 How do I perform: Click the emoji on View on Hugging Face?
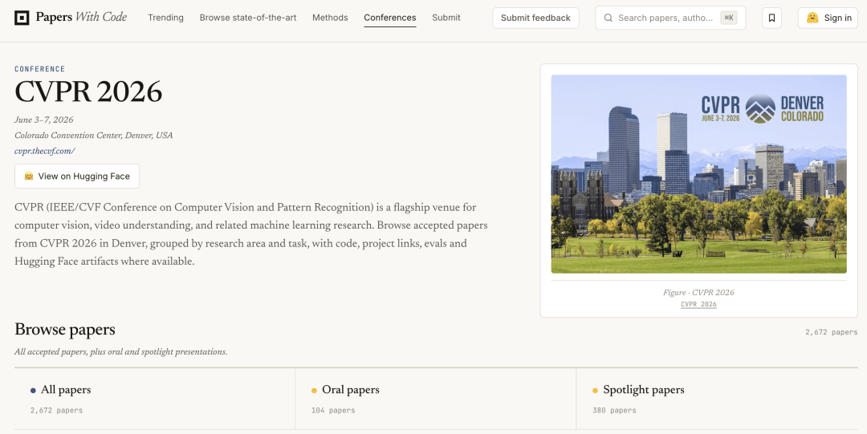click(29, 176)
